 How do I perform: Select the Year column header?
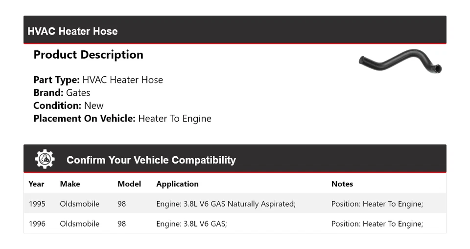tap(36, 184)
